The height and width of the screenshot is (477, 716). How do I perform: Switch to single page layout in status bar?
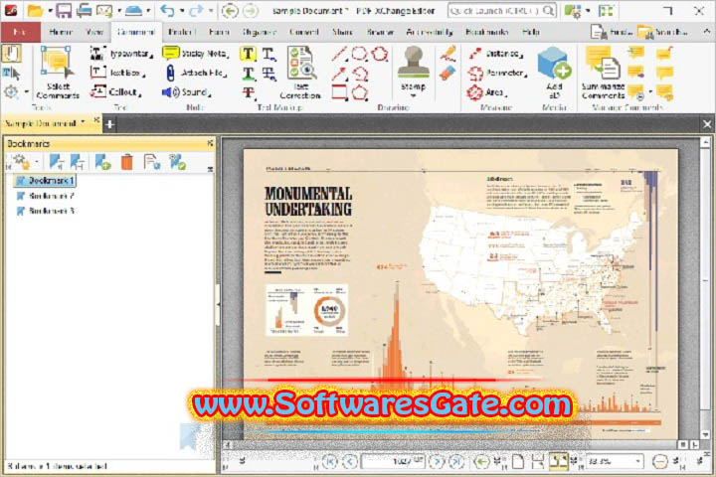[518, 461]
